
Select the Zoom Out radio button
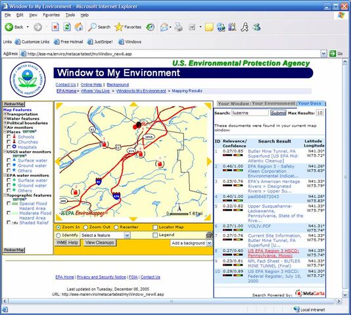85,228
